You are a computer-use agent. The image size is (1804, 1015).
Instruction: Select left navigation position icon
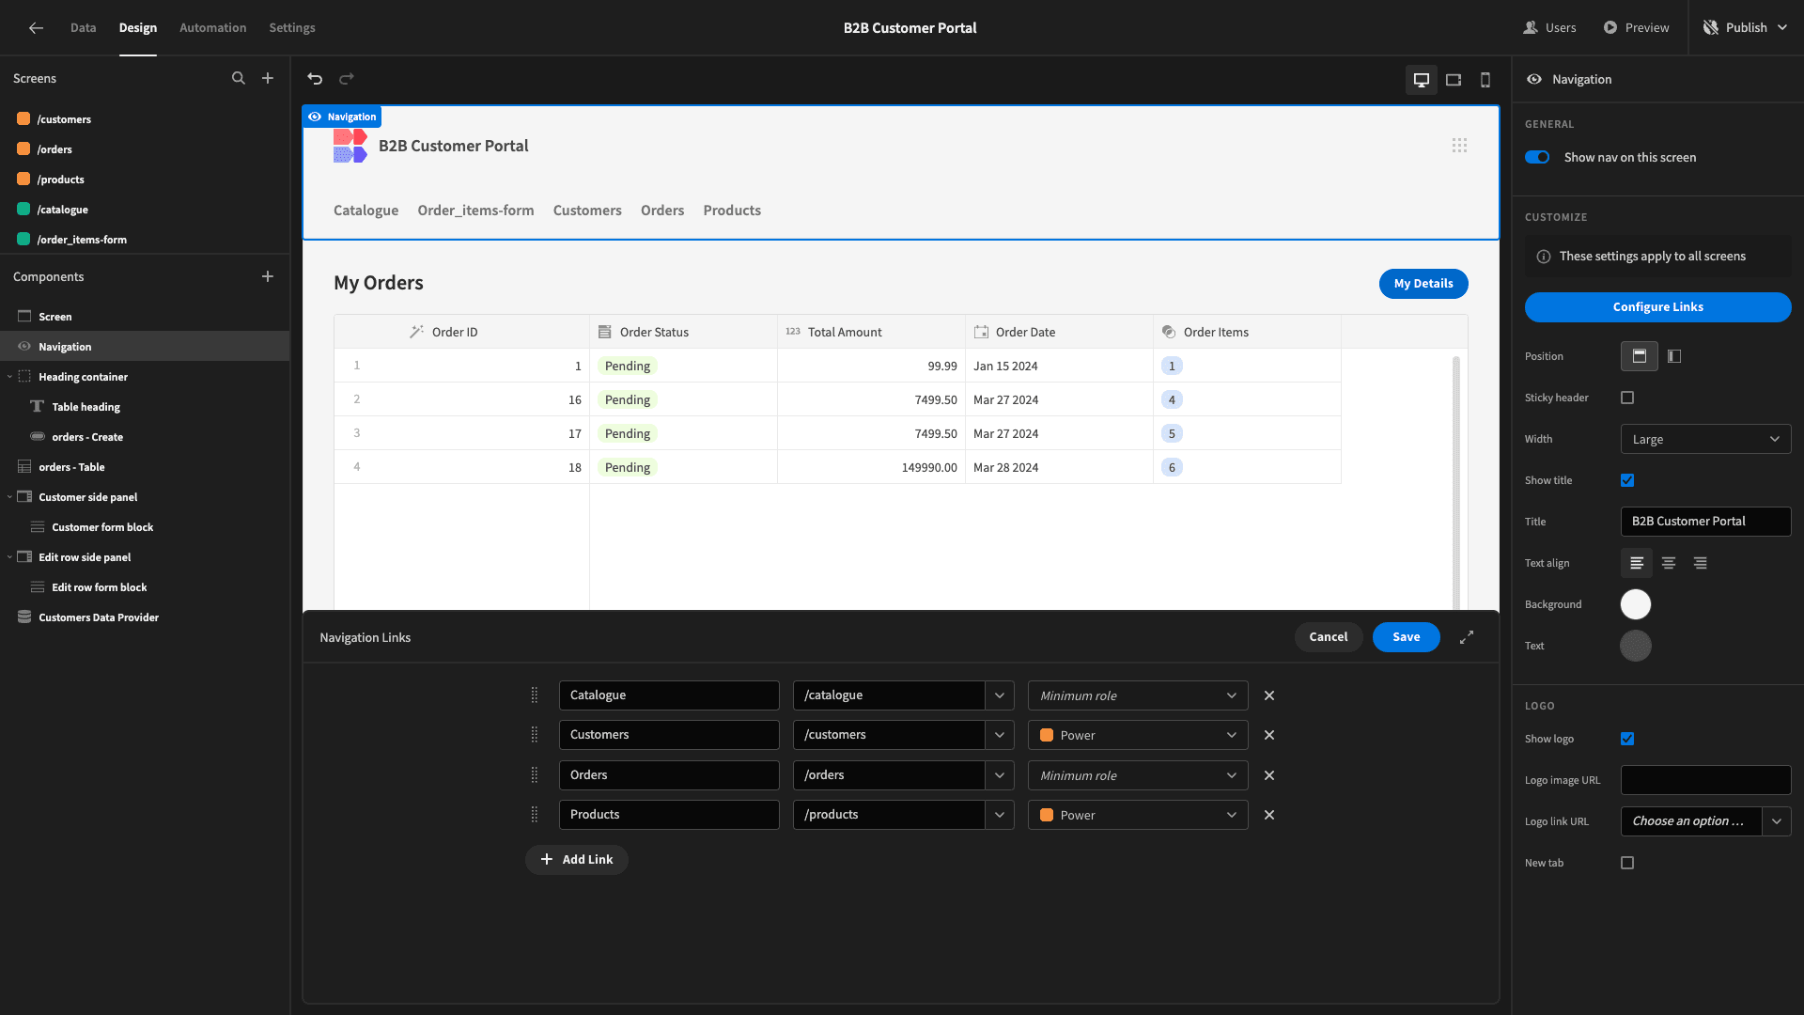[1674, 356]
